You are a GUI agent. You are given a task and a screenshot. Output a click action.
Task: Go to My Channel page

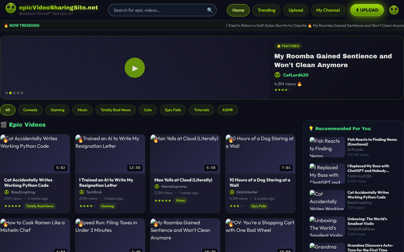328,10
